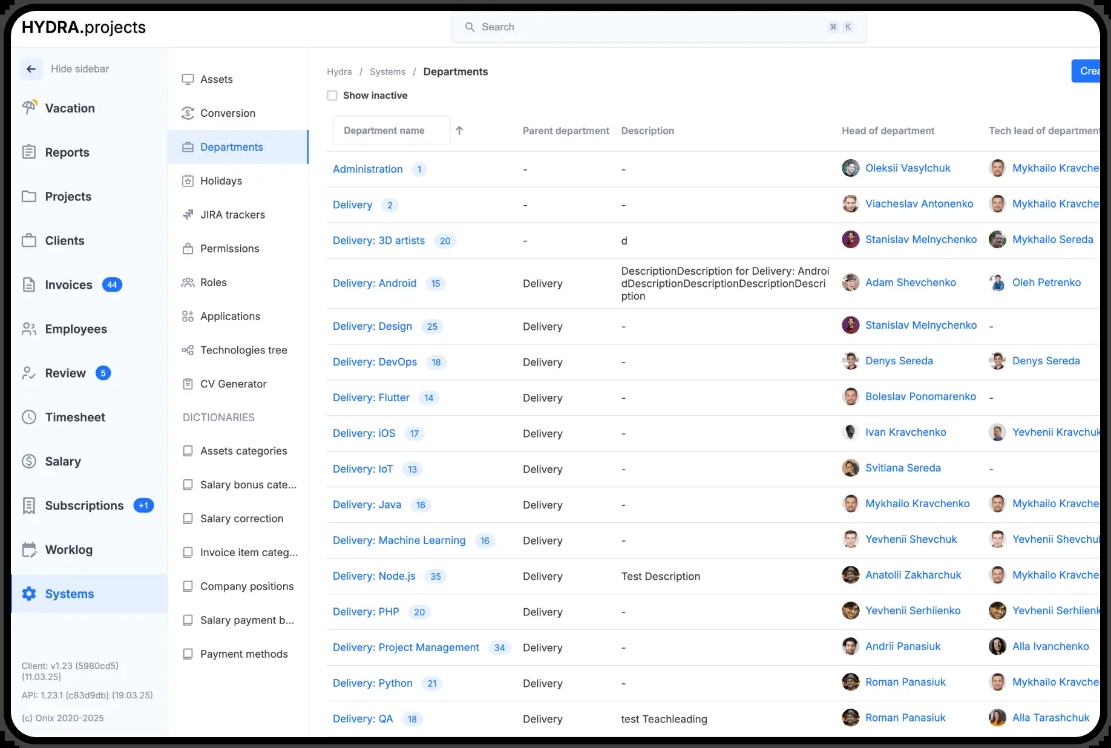1111x748 pixels.
Task: Open Boleslav Ponomarenko's profile link
Action: click(x=920, y=396)
